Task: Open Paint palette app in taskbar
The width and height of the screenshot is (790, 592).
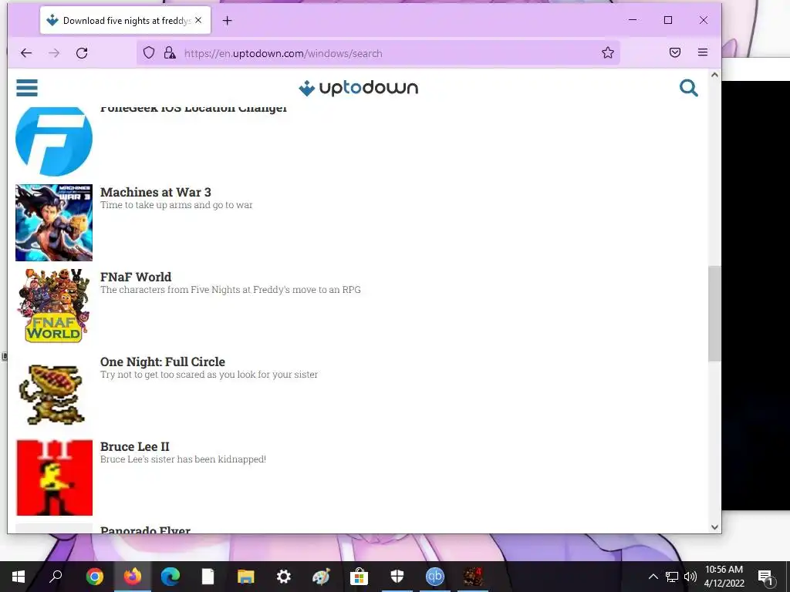Action: click(321, 577)
